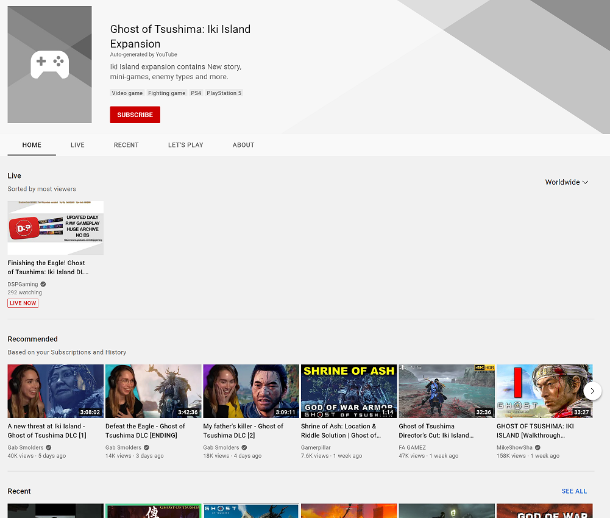Click the verified badge of the Defeat the Eagle uploader
Image resolution: width=610 pixels, height=518 pixels.
coord(146,447)
